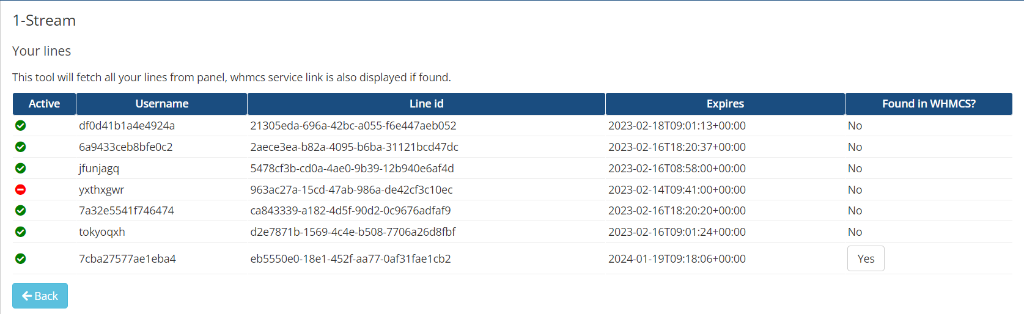
Task: Click expiry date 2024-01-19T09:18:06+00:00
Action: (677, 258)
